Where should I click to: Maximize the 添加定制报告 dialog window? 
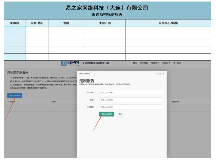point(160,74)
